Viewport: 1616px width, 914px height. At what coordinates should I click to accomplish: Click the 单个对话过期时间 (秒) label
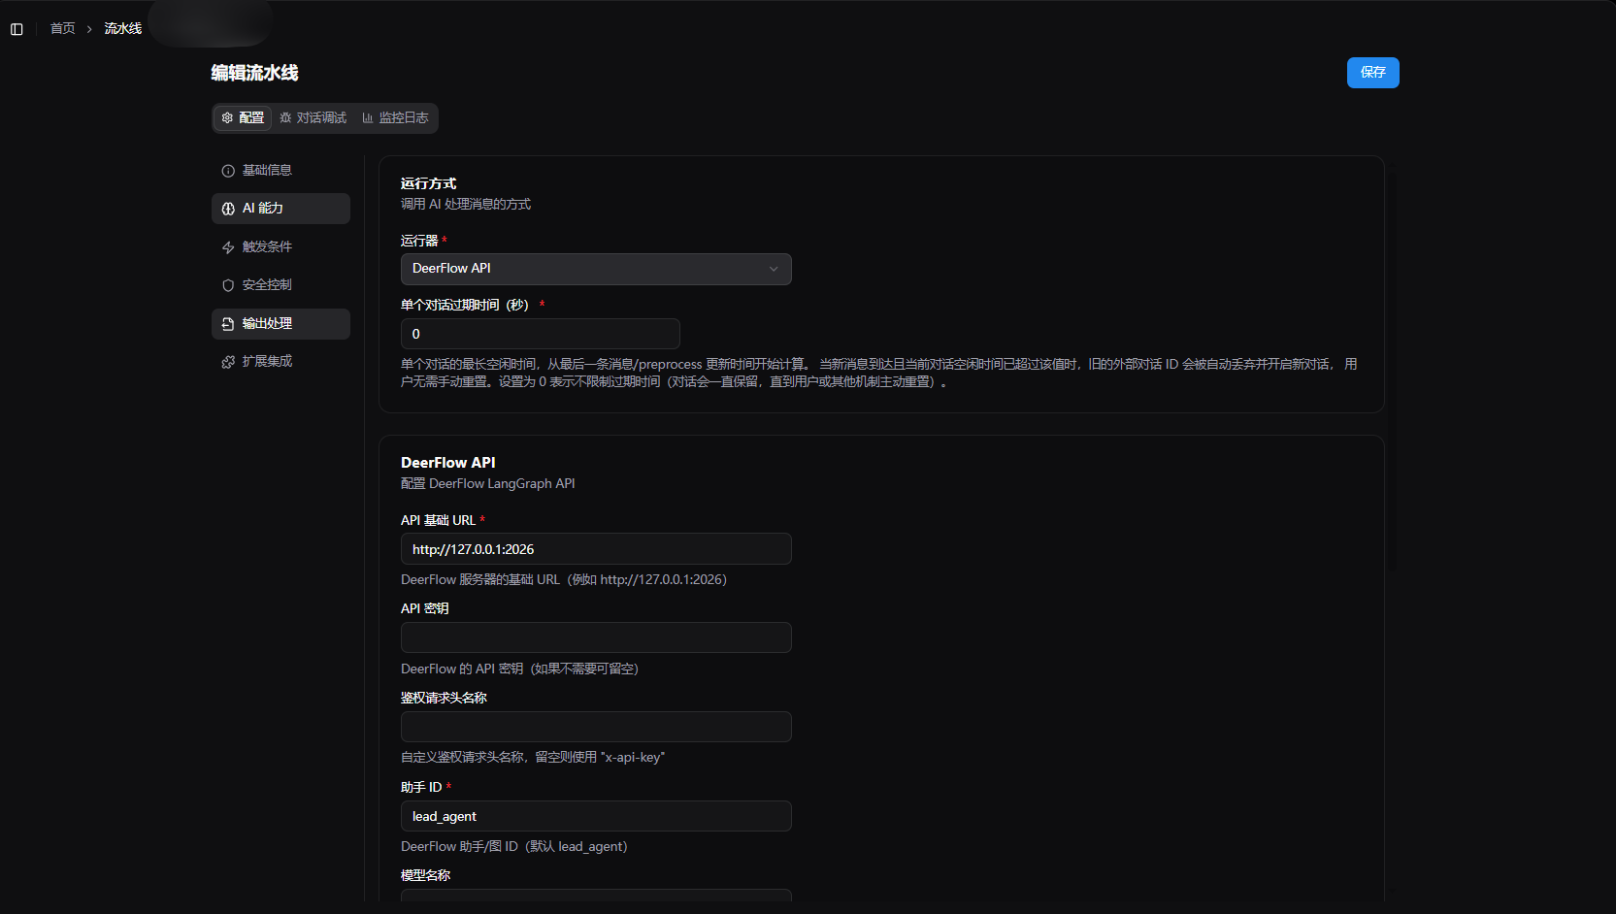(x=465, y=305)
